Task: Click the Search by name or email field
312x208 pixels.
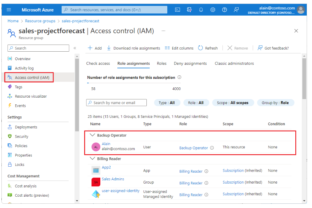Action: click(117, 103)
